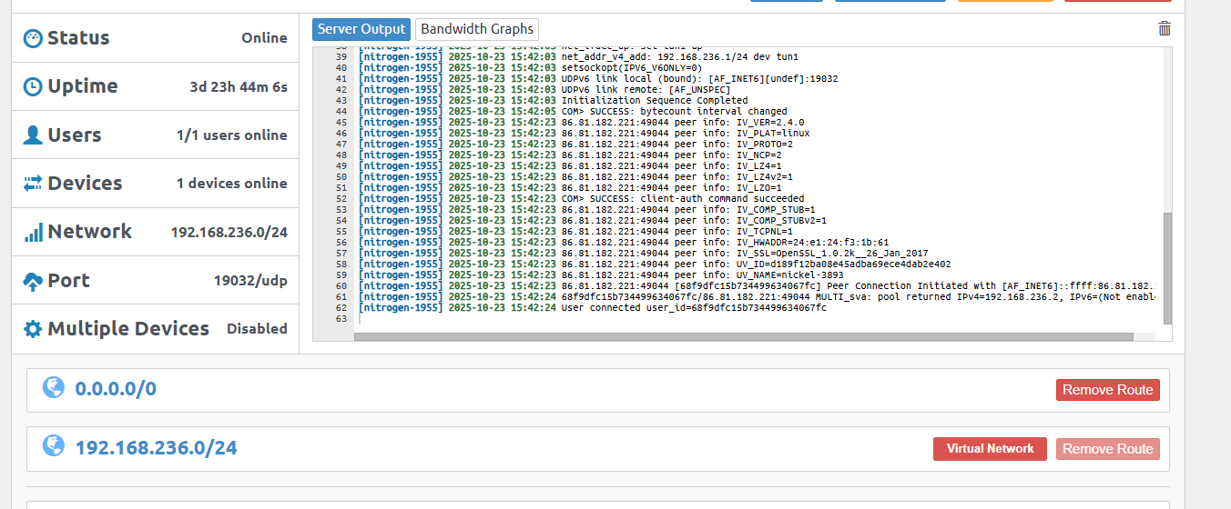The width and height of the screenshot is (1231, 509).
Task: Click the Status gauge icon
Action: point(33,38)
